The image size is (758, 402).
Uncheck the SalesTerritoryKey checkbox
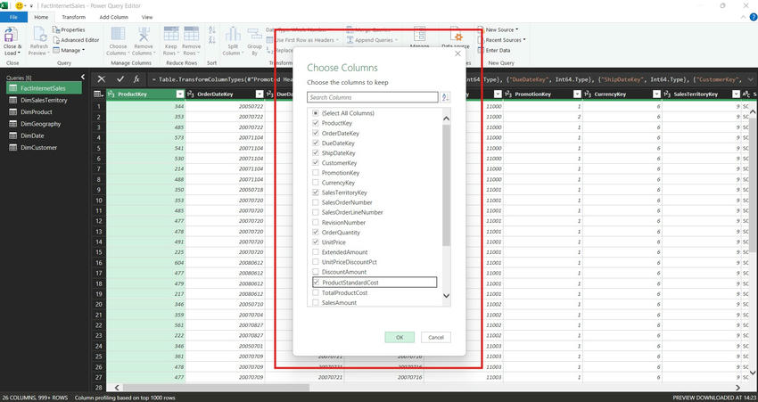pos(316,193)
